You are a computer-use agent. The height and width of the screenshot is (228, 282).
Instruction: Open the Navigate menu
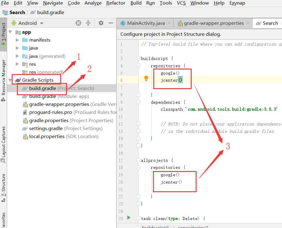(53, 3)
